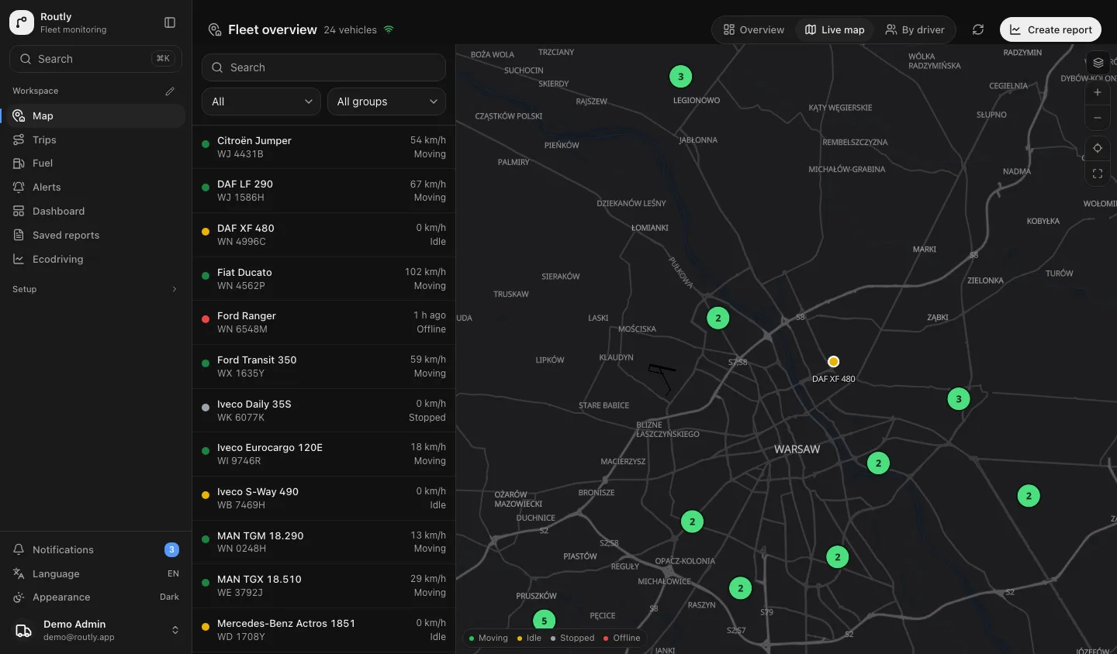Click vehicle list search field
Viewport: 1117px width, 654px height.
[x=323, y=67]
